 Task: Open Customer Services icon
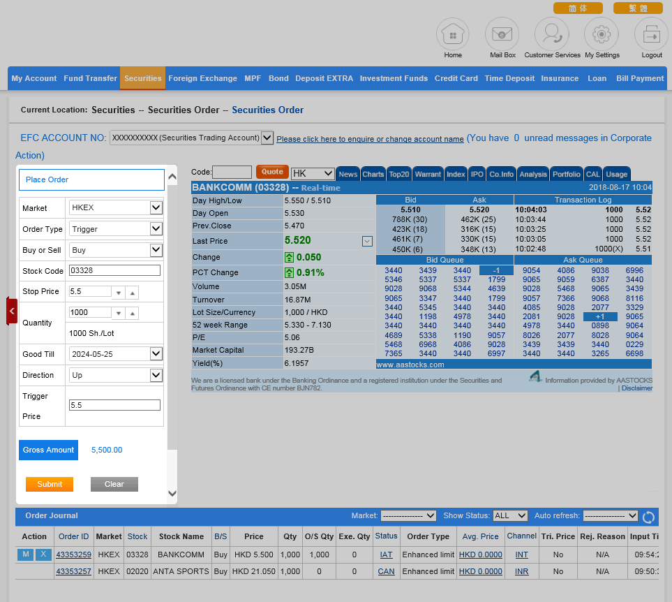(552, 34)
